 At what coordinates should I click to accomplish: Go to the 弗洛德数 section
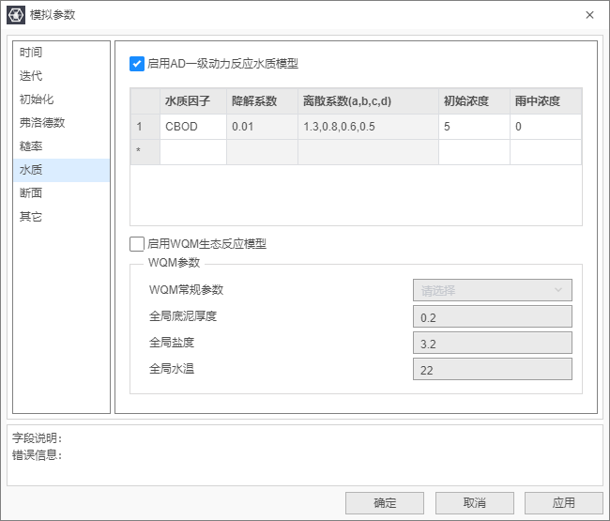(42, 123)
